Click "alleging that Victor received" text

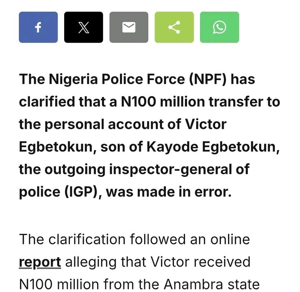(x=158, y=262)
